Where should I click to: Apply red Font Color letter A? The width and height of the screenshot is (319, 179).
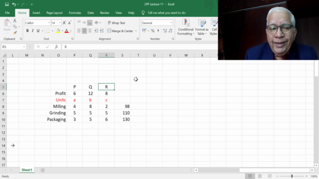pyautogui.click(x=66, y=31)
